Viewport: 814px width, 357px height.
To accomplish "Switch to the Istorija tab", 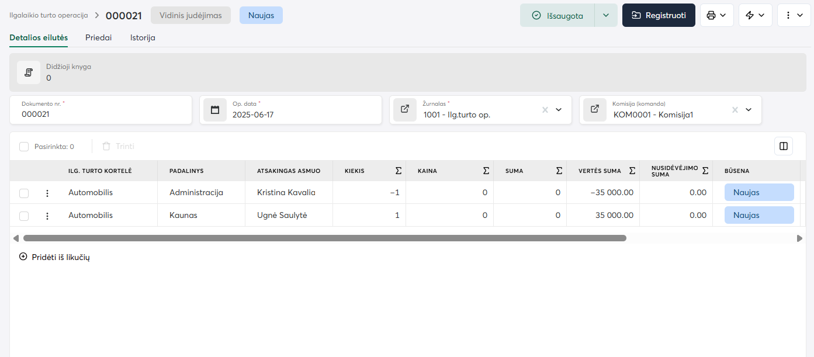I will (143, 37).
